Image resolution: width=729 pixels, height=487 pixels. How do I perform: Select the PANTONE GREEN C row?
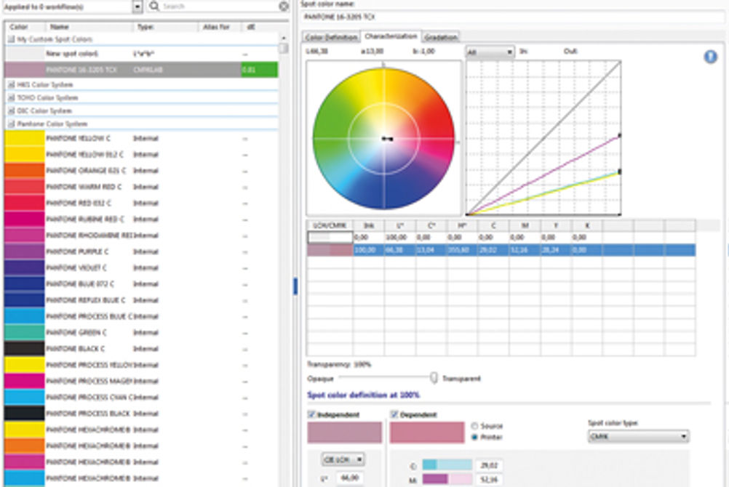(x=141, y=332)
